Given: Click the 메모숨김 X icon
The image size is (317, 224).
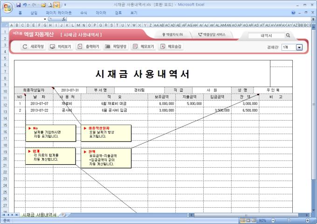Looking at the screenshot, I should pyautogui.click(x=163, y=47).
